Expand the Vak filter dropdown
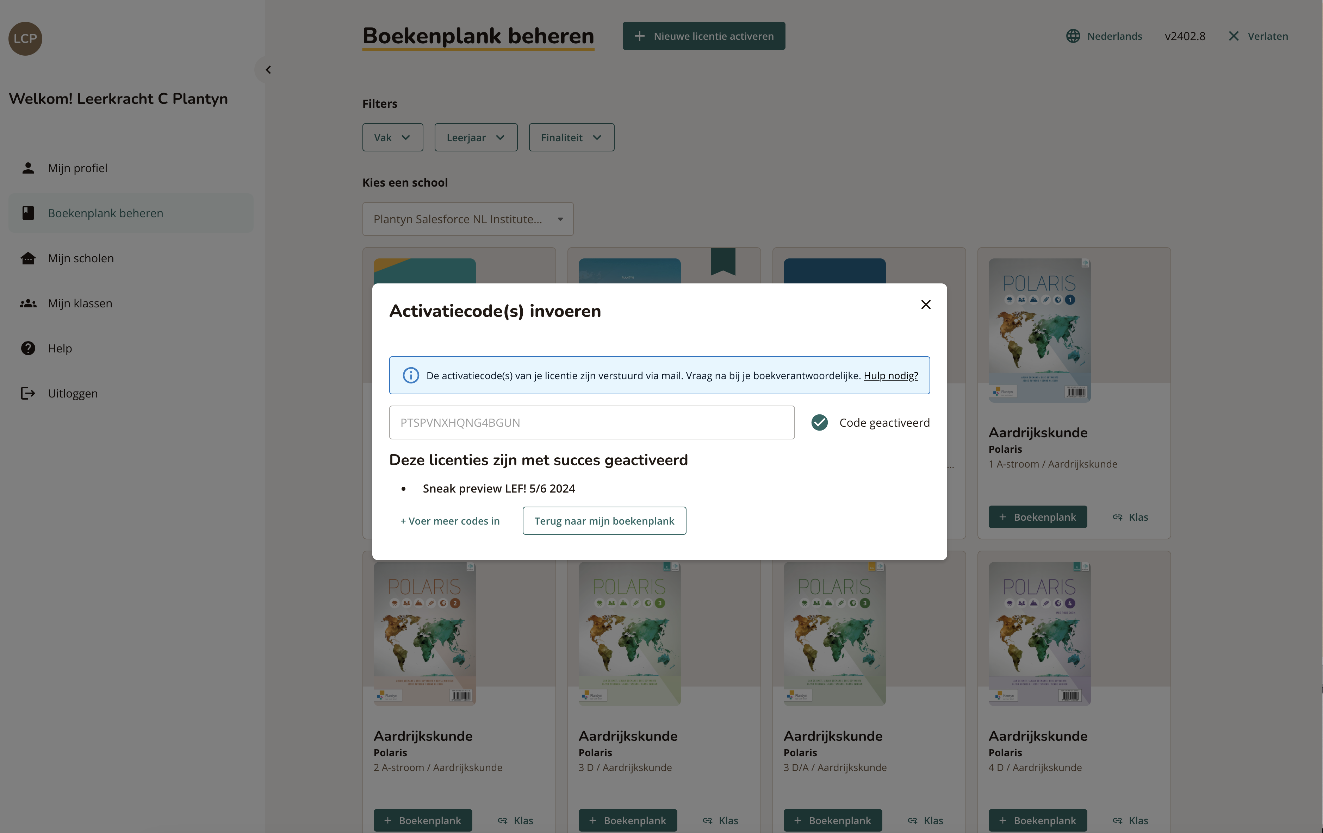The width and height of the screenshot is (1323, 833). 392,137
